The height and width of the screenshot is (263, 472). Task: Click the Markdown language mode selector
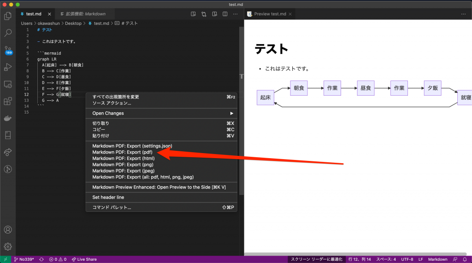pyautogui.click(x=438, y=259)
